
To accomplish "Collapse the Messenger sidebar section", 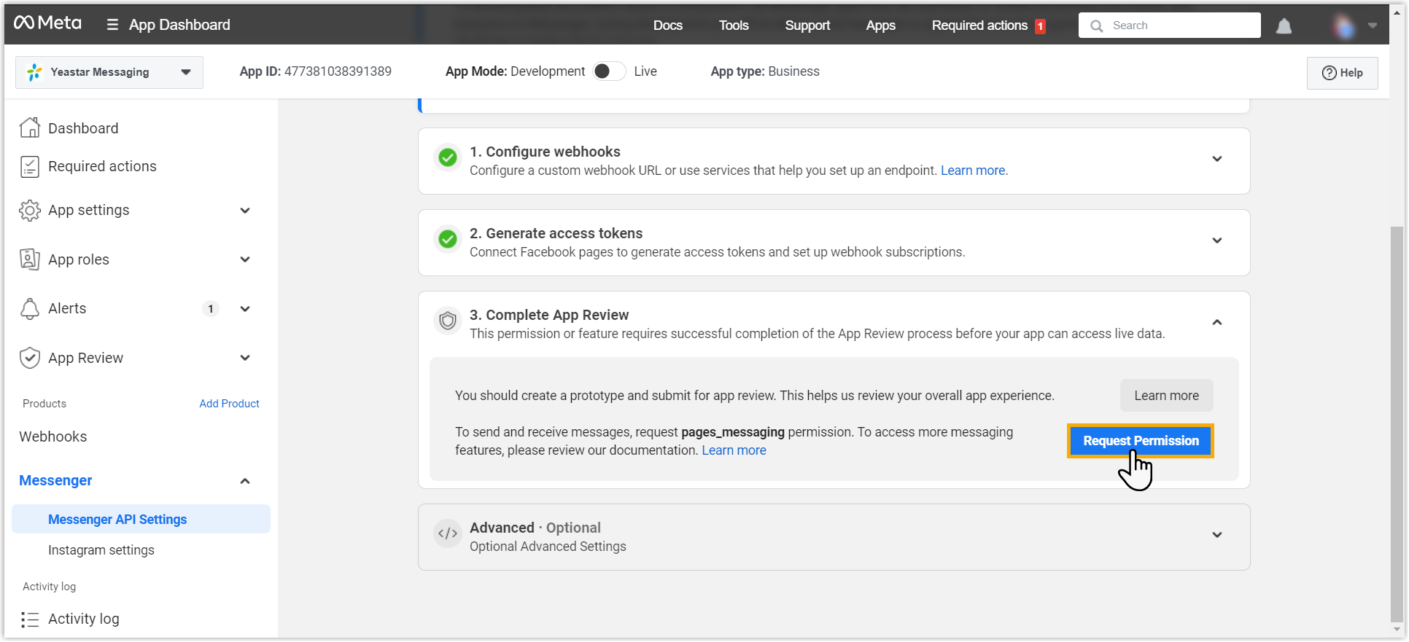I will click(245, 481).
